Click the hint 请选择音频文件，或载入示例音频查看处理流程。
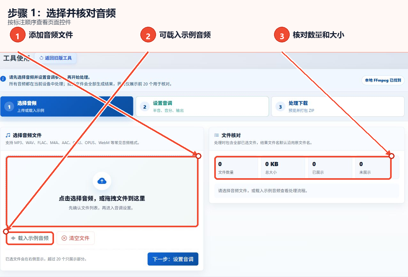This screenshot has height=277, width=408. pos(263,191)
